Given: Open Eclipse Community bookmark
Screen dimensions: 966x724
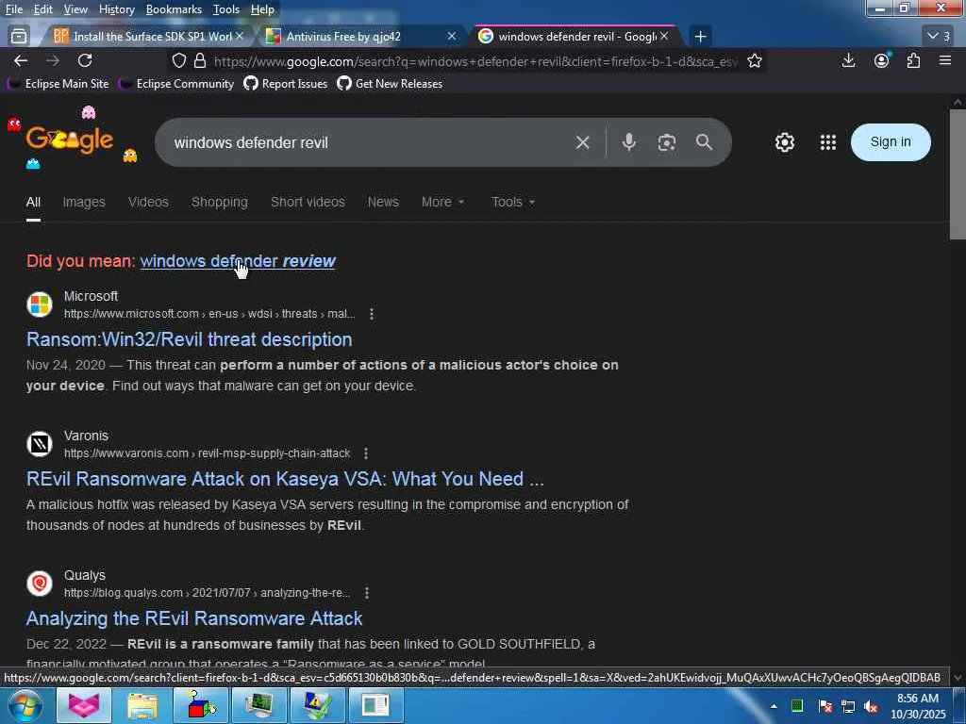Looking at the screenshot, I should (x=176, y=84).
